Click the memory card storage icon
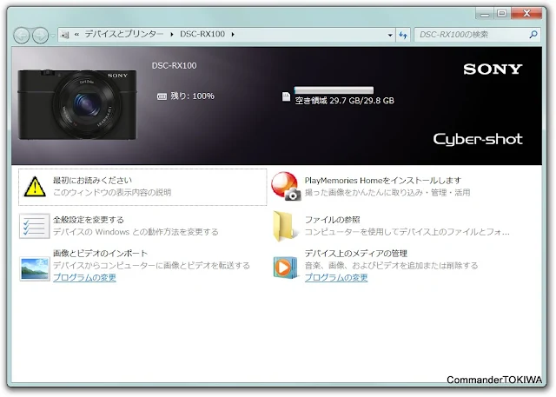556x397 pixels. coord(286,96)
